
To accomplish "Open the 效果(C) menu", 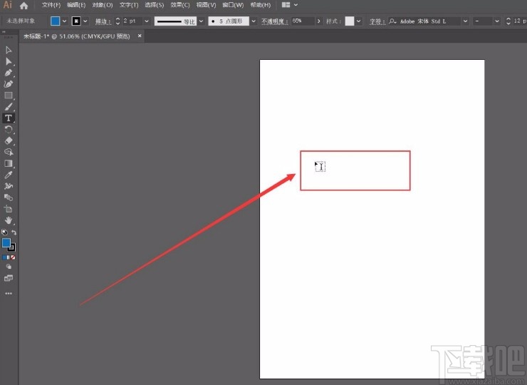I will tap(180, 5).
